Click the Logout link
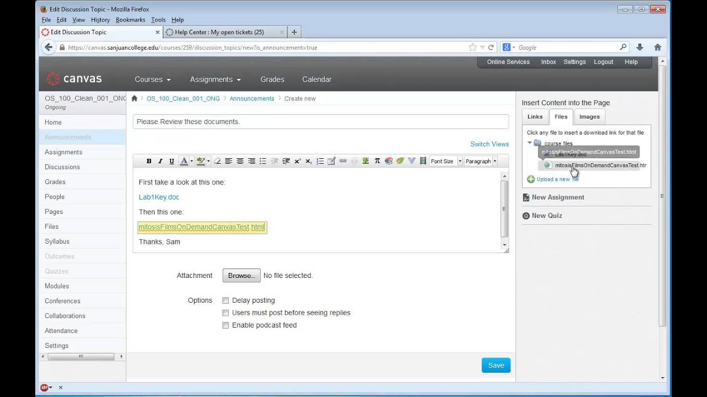The width and height of the screenshot is (707, 397). [x=603, y=62]
